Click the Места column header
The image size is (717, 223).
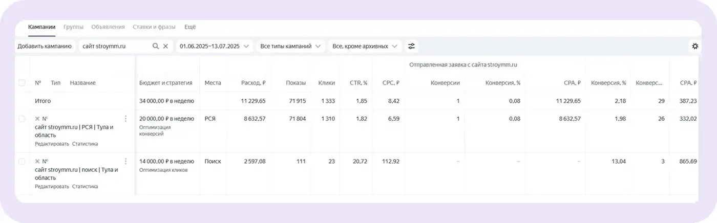[213, 83]
